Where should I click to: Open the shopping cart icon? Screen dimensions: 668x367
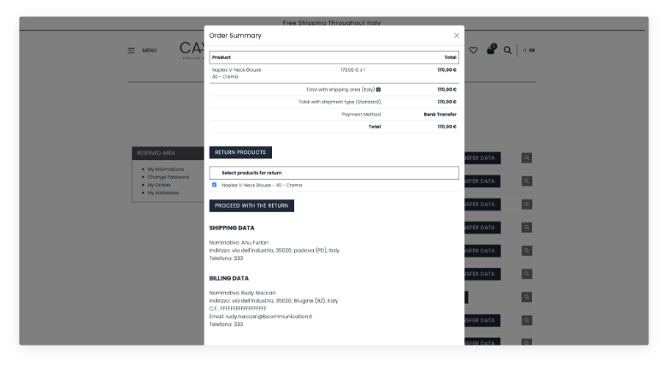point(491,50)
